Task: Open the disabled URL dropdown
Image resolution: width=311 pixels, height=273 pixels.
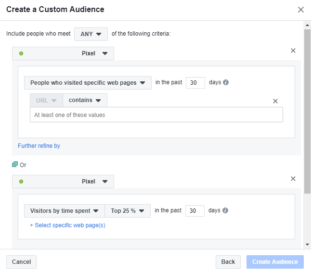Action: click(46, 101)
